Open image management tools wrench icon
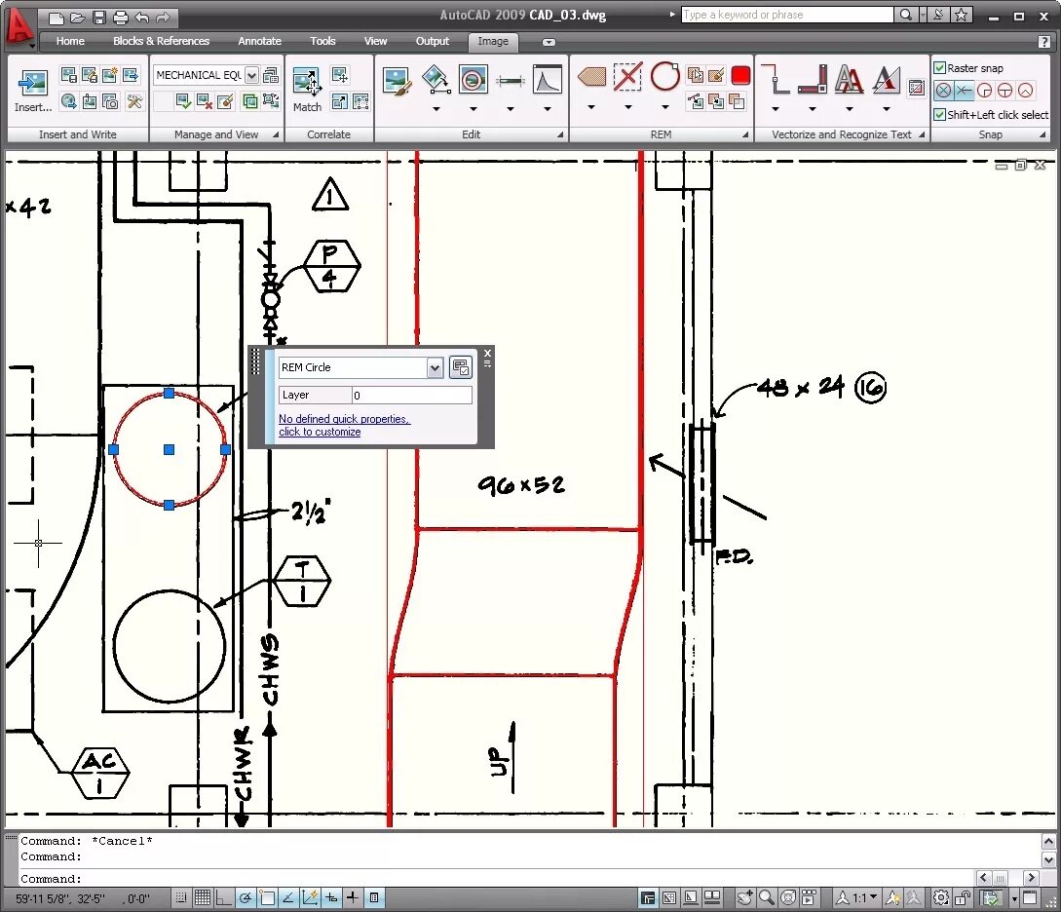The height and width of the screenshot is (912, 1061). pos(134,101)
